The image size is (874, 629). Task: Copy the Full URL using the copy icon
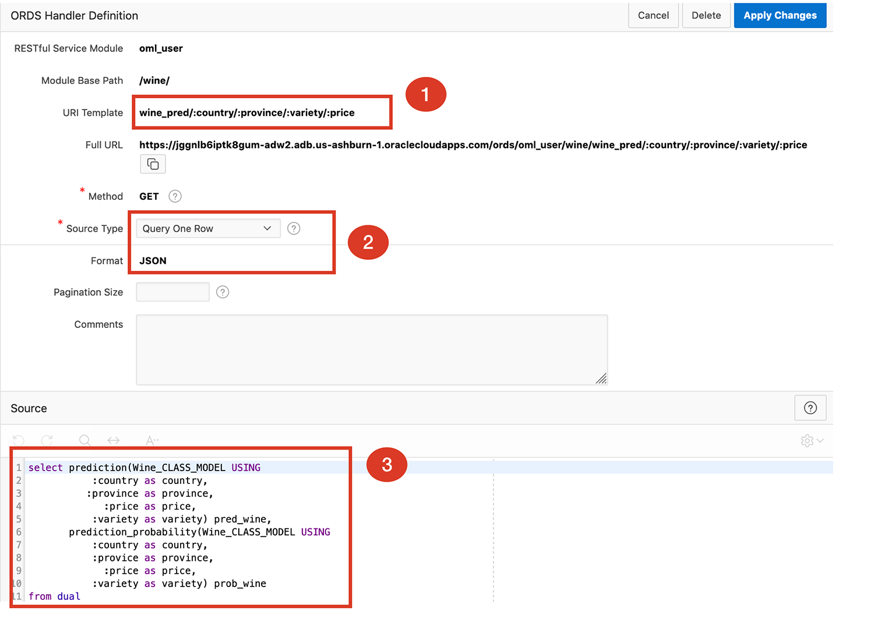[x=152, y=164]
